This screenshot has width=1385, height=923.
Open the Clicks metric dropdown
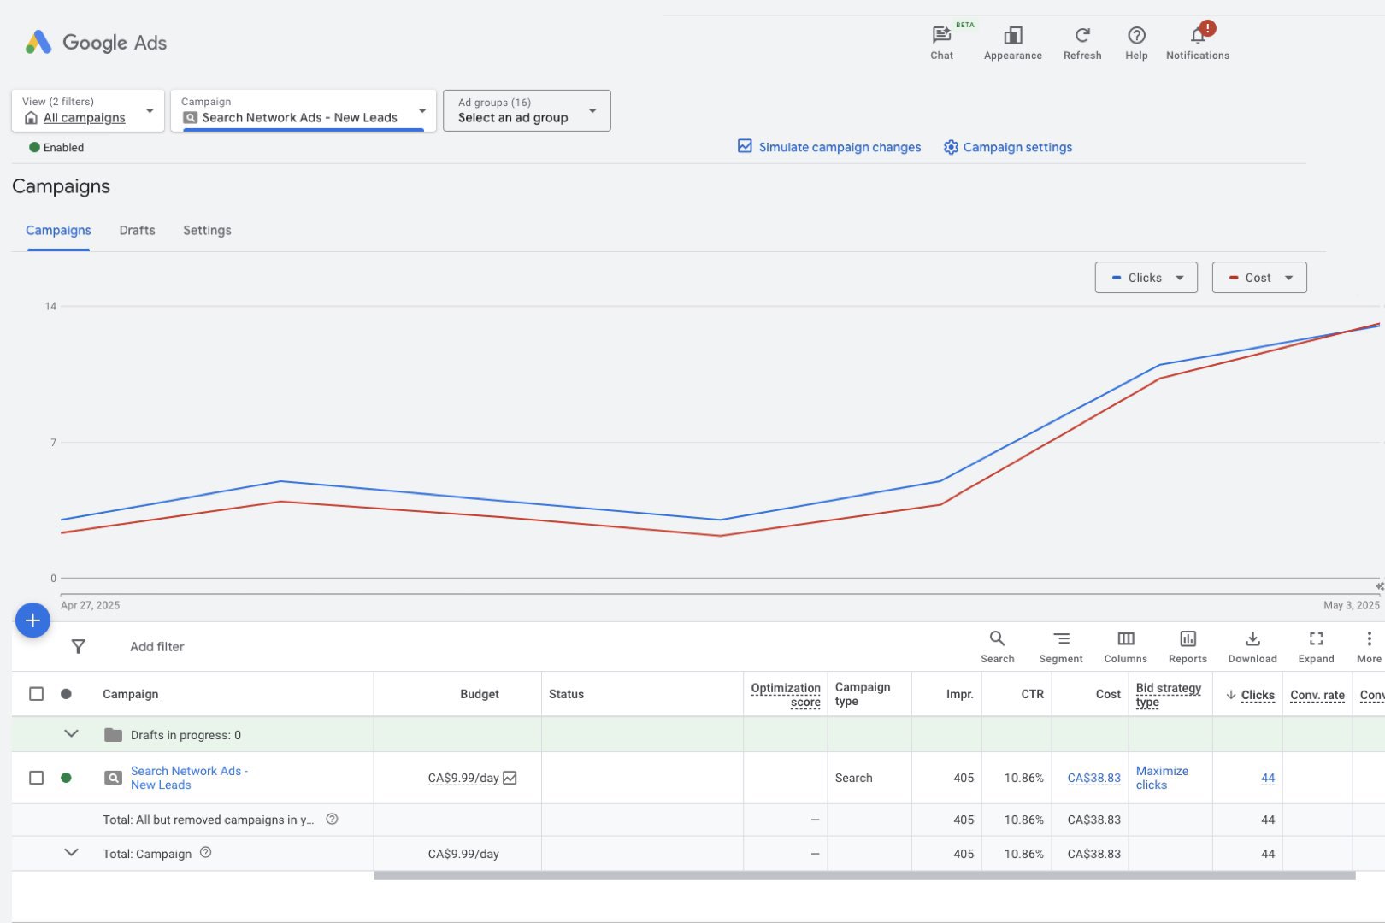[1146, 278]
